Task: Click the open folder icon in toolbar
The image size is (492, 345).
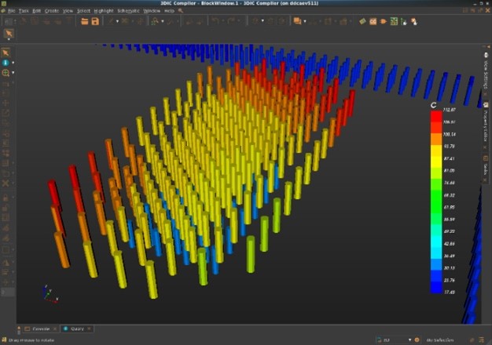Action: click(84, 21)
